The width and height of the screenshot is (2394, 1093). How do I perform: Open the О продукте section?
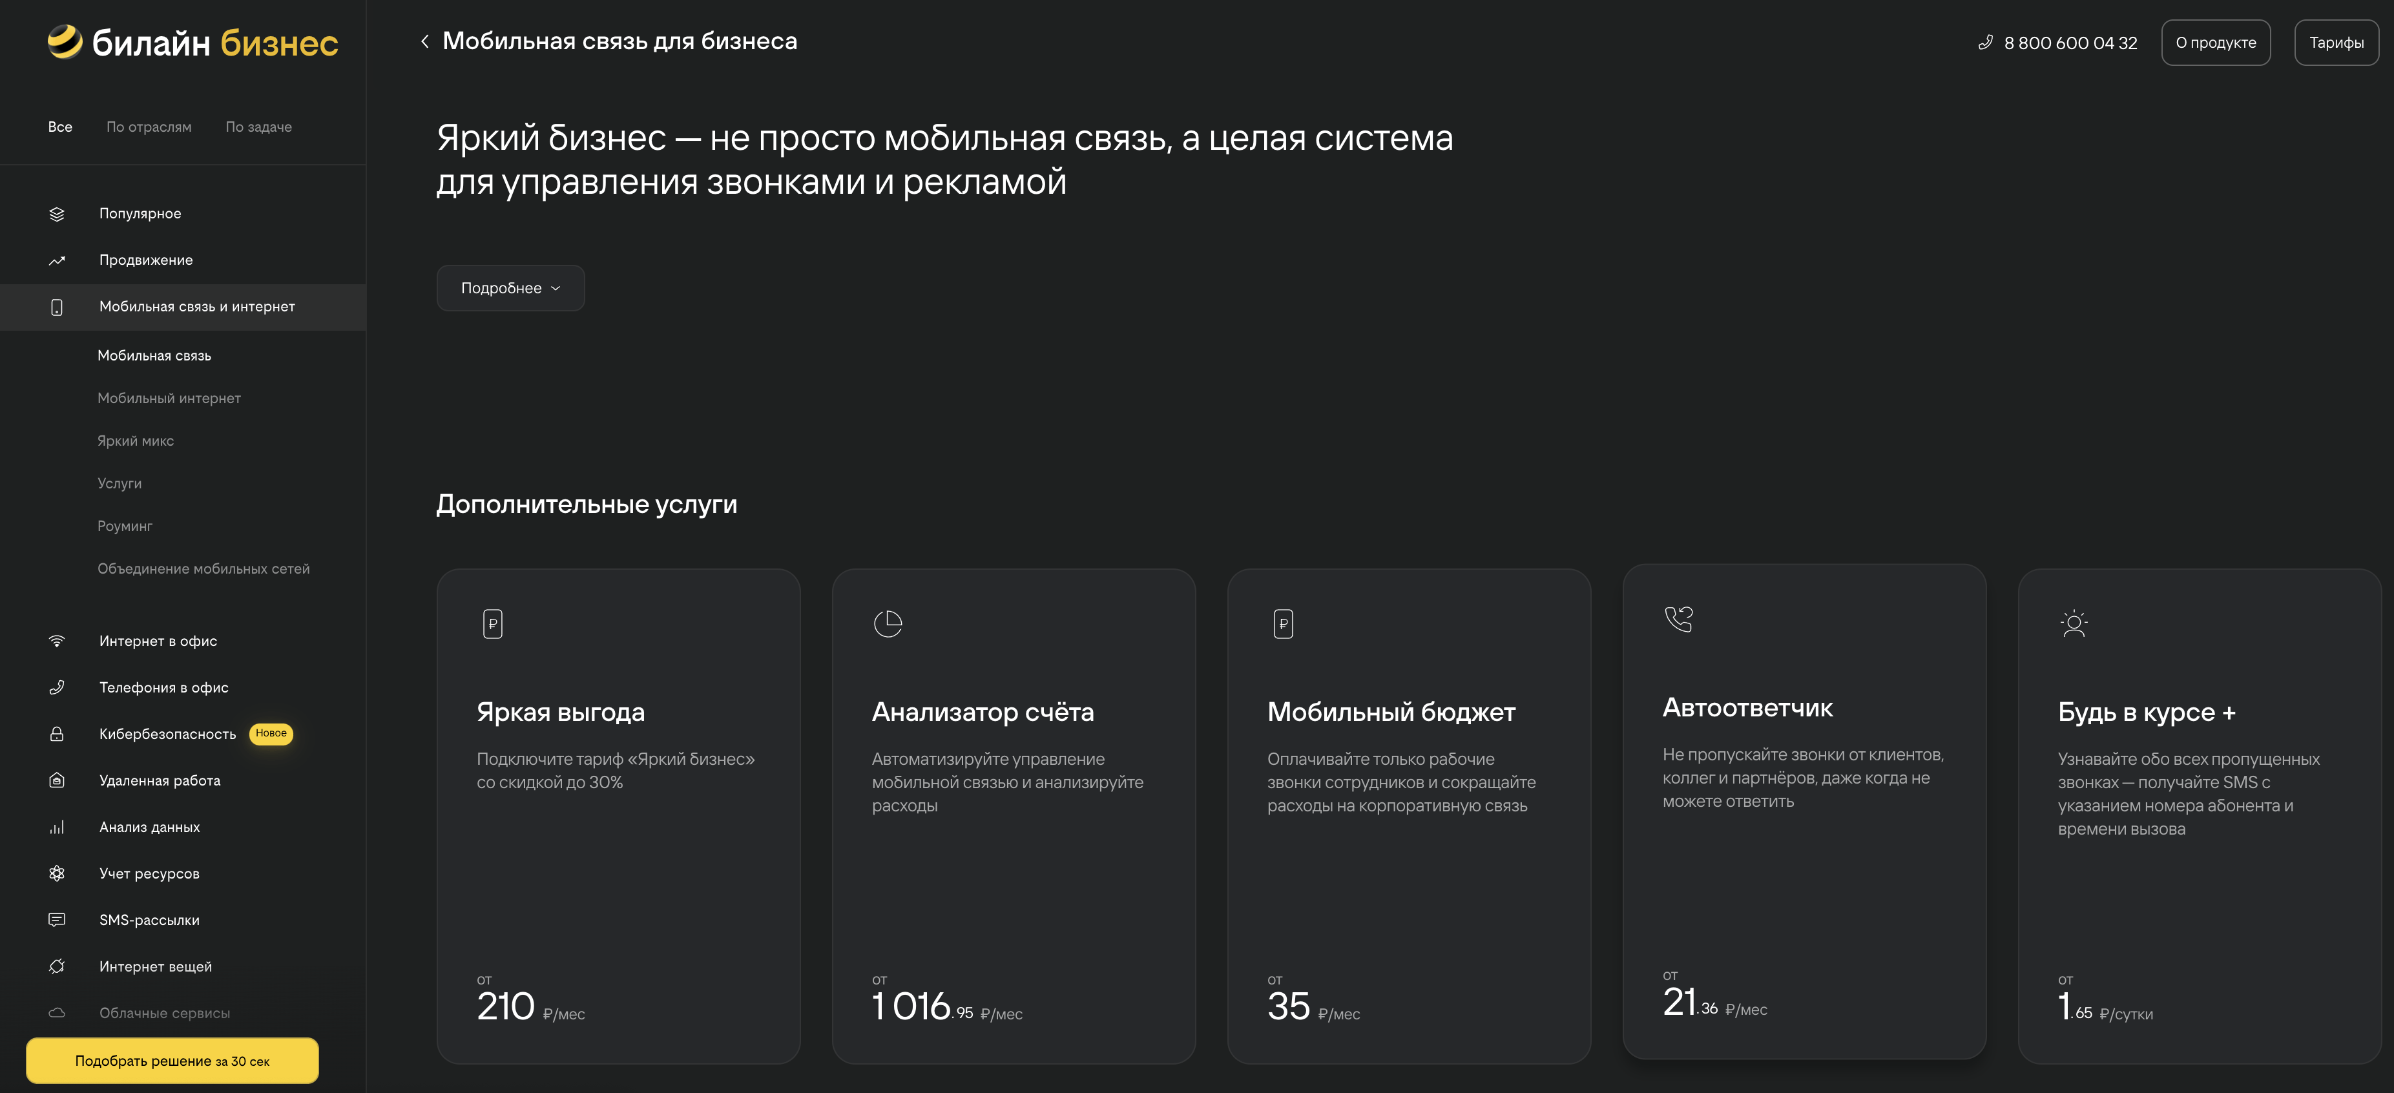pyautogui.click(x=2216, y=42)
